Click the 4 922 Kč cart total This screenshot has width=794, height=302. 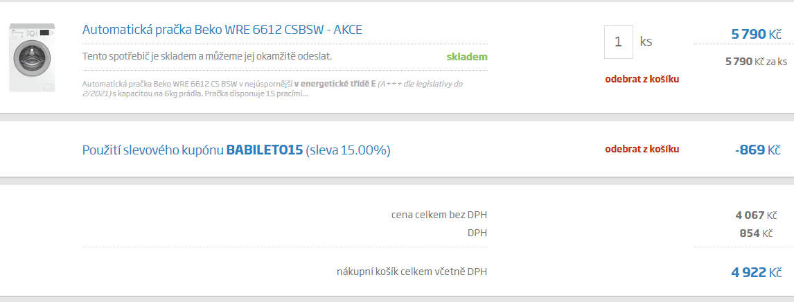[757, 273]
